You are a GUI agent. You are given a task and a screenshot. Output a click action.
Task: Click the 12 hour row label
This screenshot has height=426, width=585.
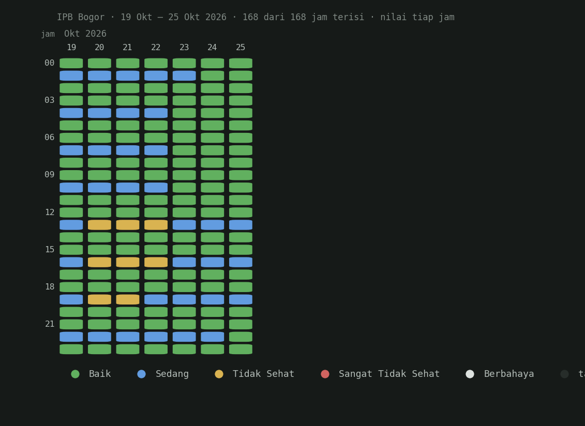[50, 212]
